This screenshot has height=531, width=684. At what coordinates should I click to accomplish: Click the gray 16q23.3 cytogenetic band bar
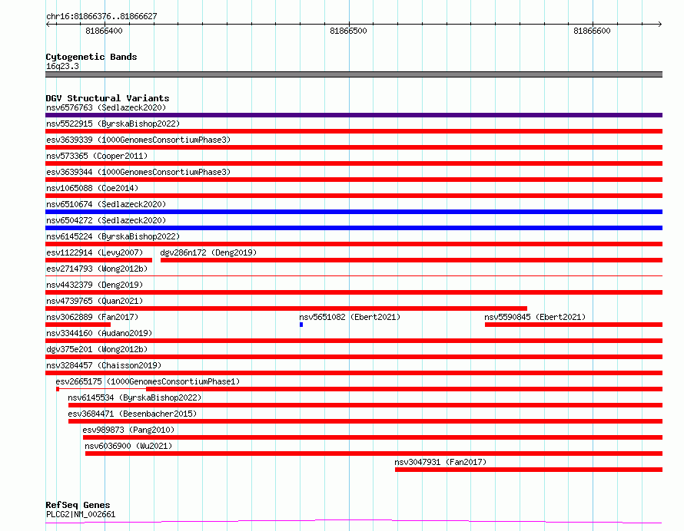click(x=354, y=74)
